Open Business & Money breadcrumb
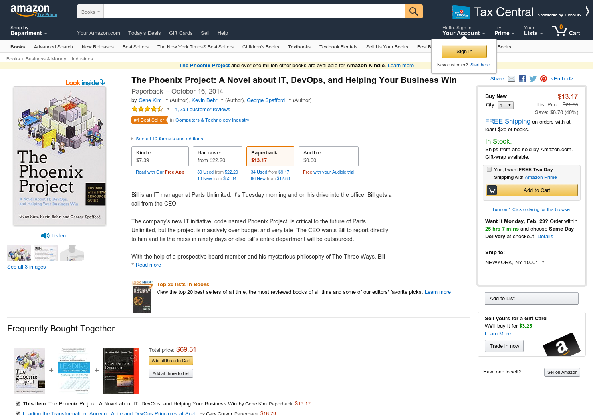 click(x=46, y=59)
